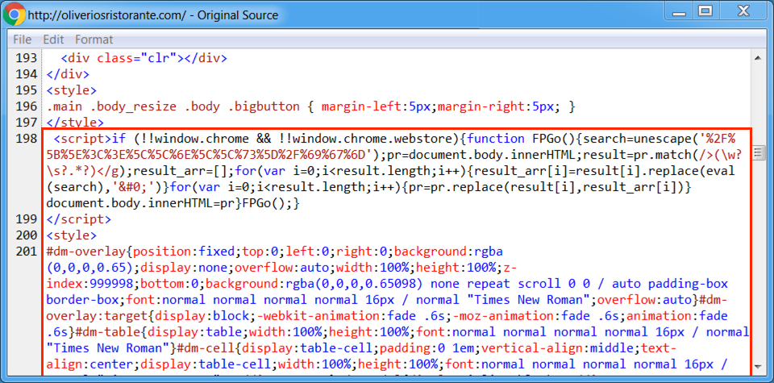
Task: Click the "#dm-overlay{position:fixed" text
Action: [140, 252]
